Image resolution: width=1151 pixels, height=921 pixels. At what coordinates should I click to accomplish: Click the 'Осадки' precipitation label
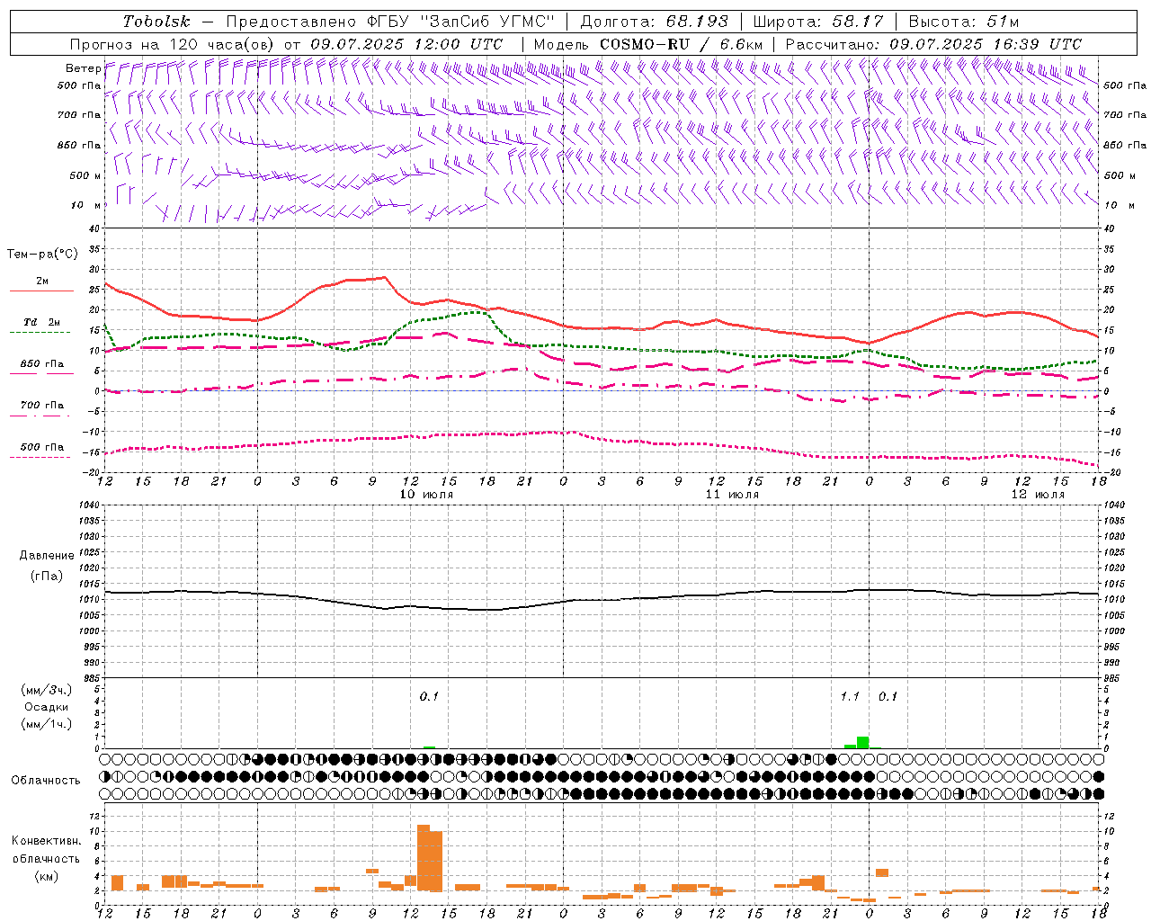tap(47, 707)
